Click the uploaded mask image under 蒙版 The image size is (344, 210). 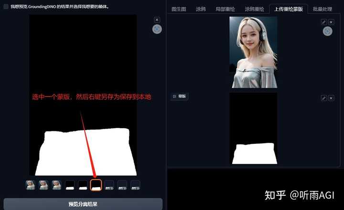click(253, 129)
